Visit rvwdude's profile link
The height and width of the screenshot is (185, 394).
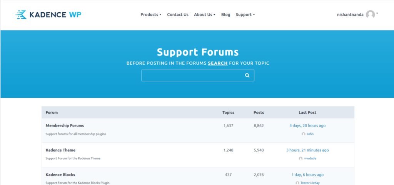coord(310,158)
